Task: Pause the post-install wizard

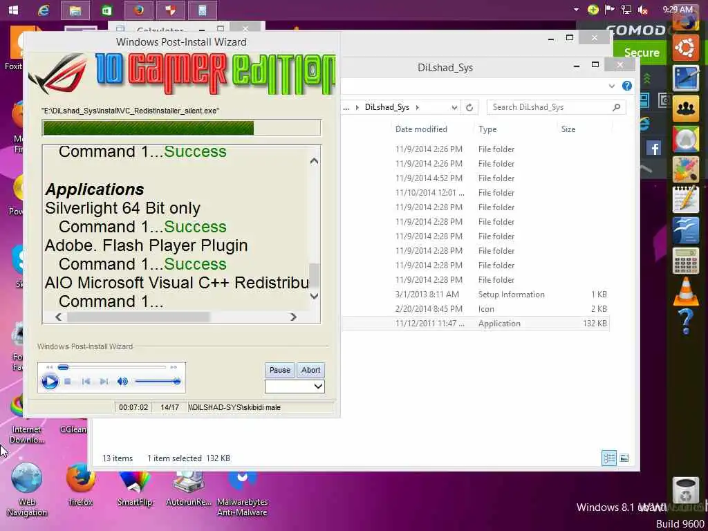Action: tap(279, 370)
